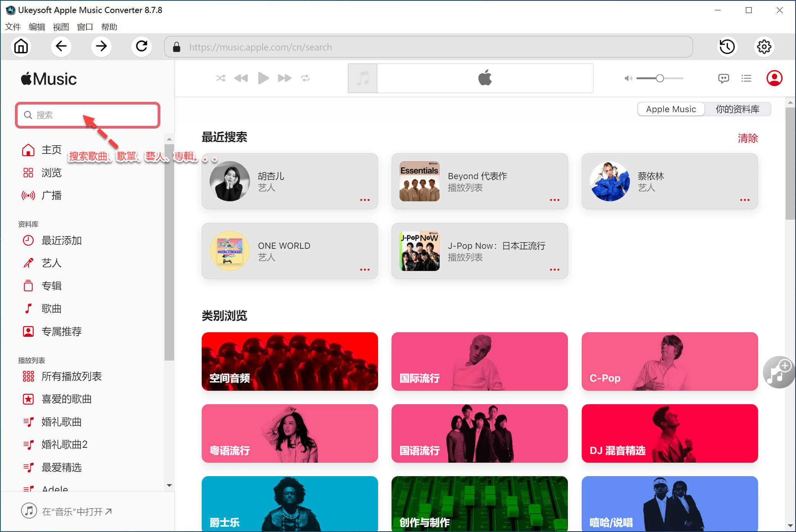This screenshot has width=796, height=532.
Task: Open options menu on 胡杏儿 artist card
Action: [365, 199]
